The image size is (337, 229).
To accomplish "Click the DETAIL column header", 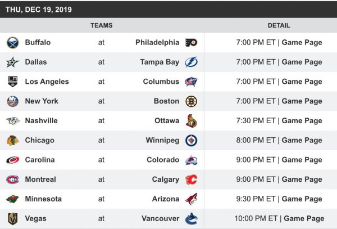I will pyautogui.click(x=279, y=25).
